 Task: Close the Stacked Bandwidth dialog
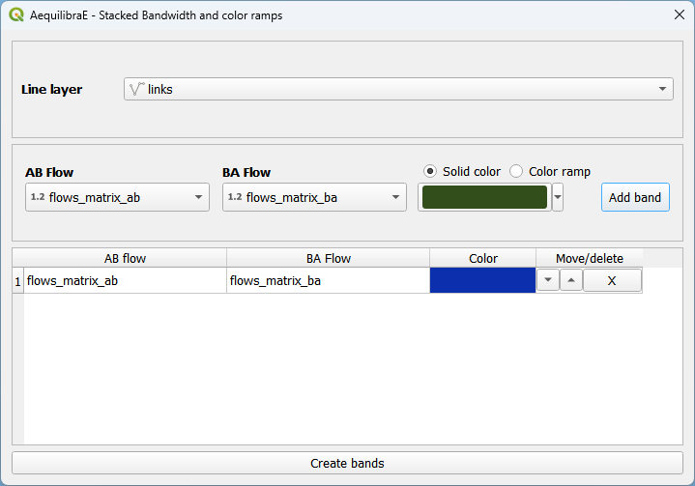pos(679,14)
